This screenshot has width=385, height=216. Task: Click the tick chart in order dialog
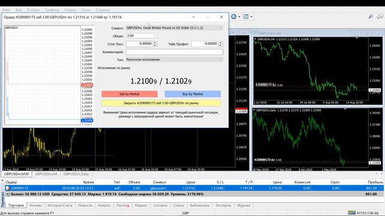[x=43, y=75]
